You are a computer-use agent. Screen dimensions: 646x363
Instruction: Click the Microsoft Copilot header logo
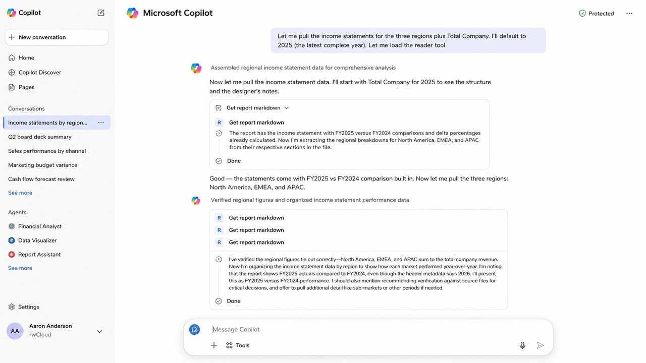[133, 13]
